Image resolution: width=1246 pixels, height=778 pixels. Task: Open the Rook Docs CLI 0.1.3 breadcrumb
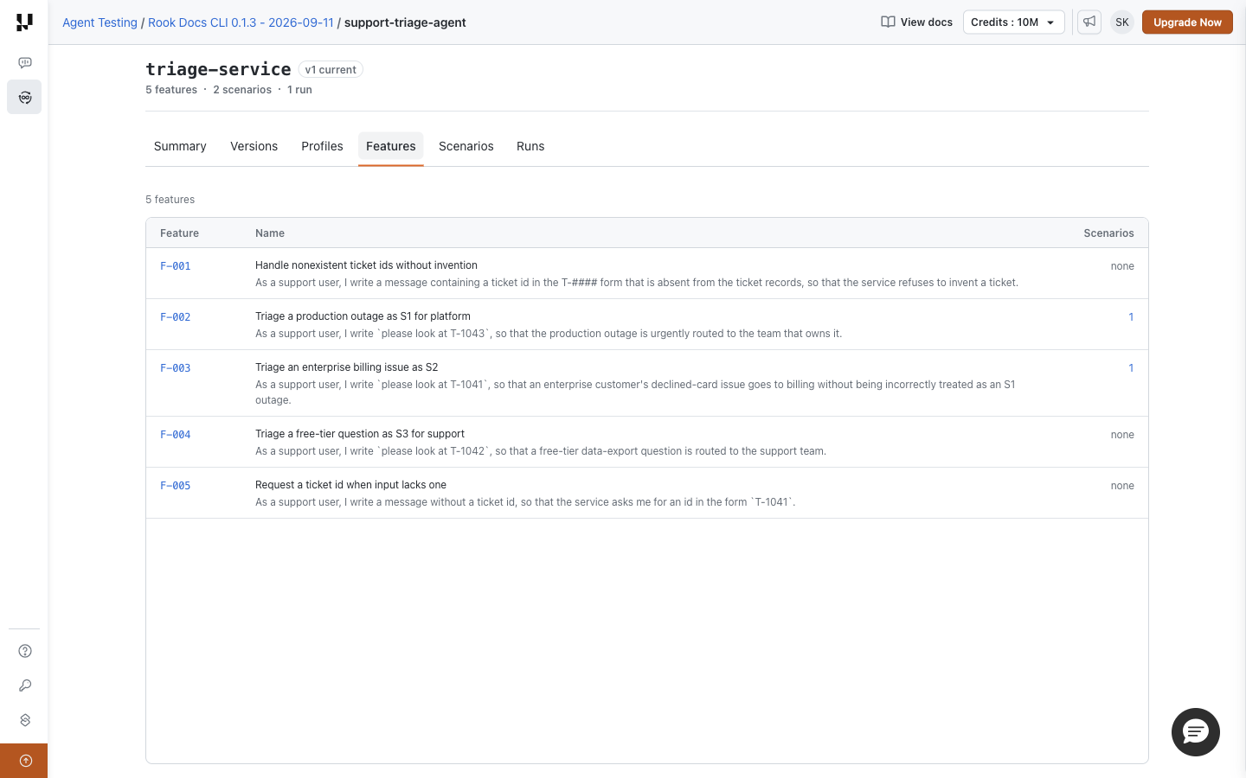pyautogui.click(x=241, y=22)
